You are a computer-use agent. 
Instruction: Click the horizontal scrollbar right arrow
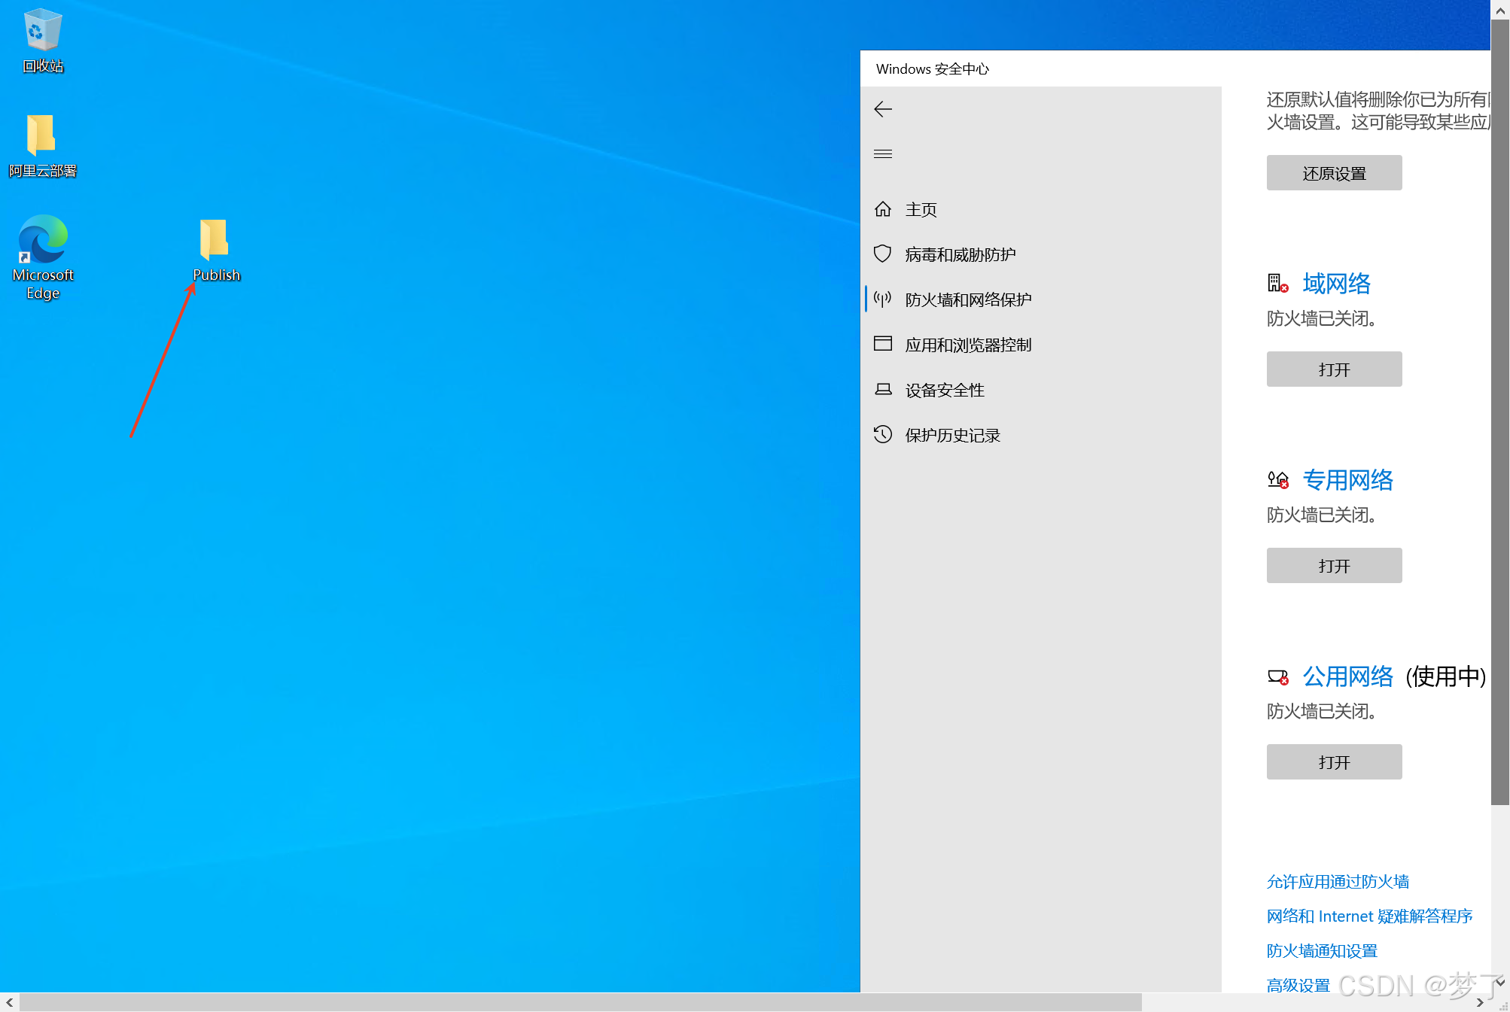point(1480,1002)
